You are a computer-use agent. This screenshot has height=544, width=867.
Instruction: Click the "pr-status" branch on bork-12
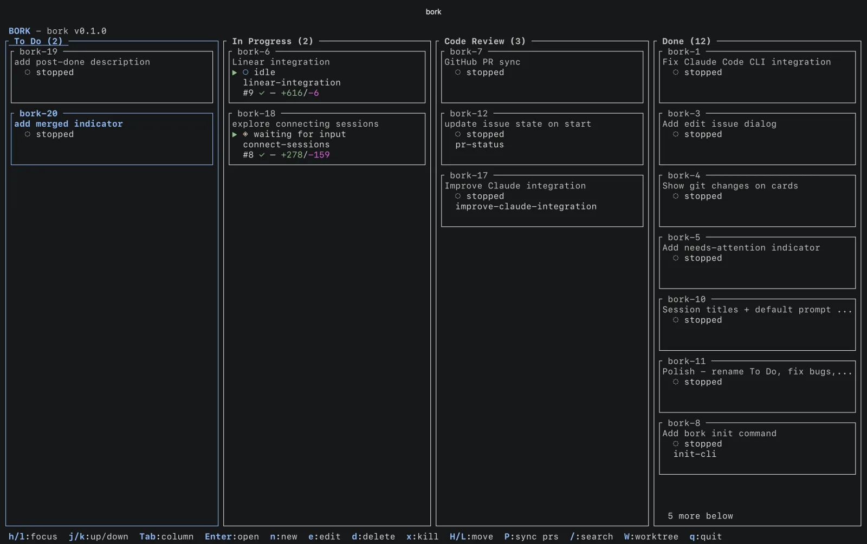[480, 145]
